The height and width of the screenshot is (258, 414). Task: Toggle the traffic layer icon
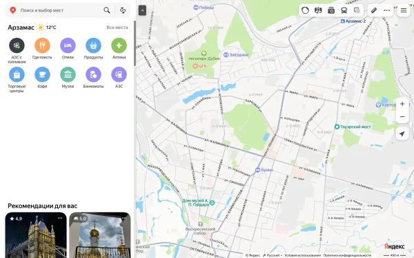pos(305,10)
